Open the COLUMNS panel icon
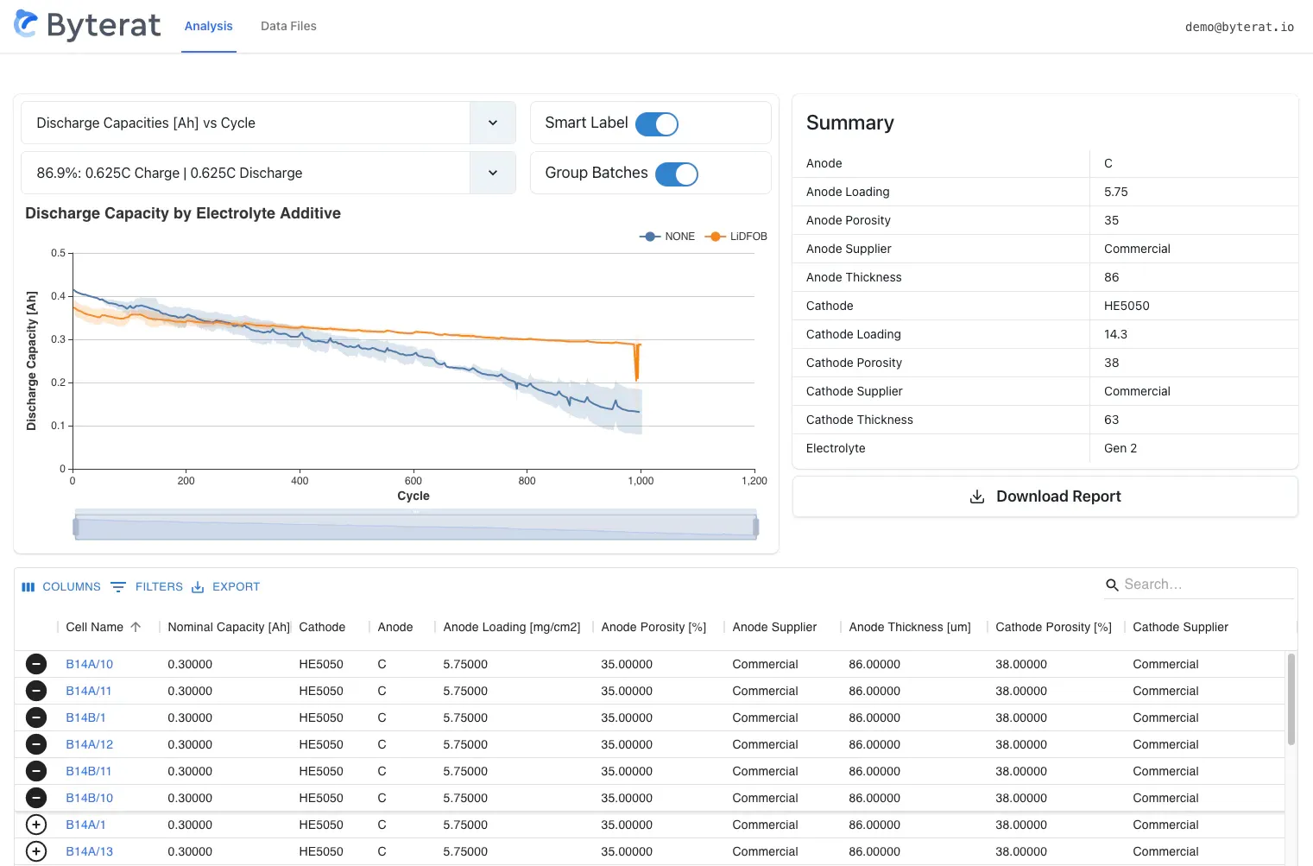Screen dimensions: 1313x866 28,586
